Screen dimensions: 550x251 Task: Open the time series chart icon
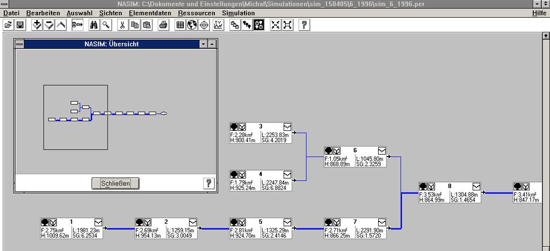[x=218, y=25]
